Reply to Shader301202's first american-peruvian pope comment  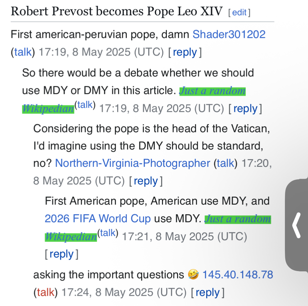pyautogui.click(x=184, y=52)
